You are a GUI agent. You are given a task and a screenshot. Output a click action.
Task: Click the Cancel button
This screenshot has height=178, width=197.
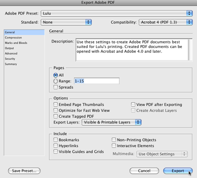144,171
